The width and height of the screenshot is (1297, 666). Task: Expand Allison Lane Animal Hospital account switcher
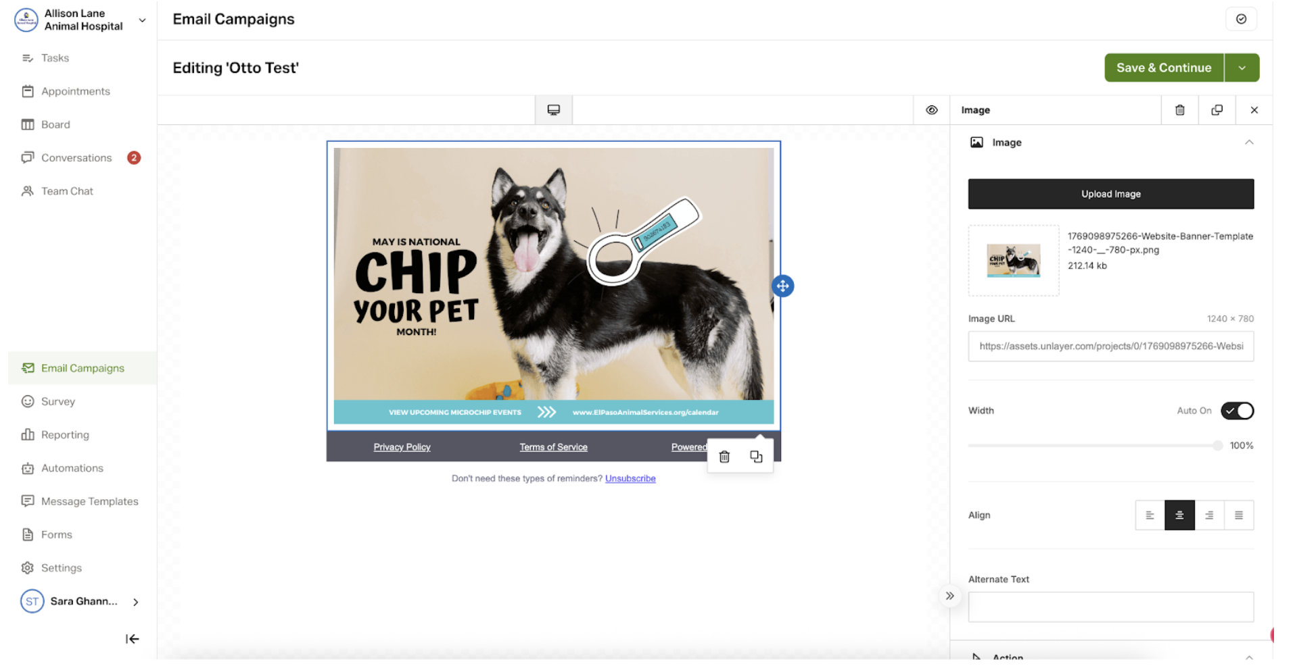142,20
